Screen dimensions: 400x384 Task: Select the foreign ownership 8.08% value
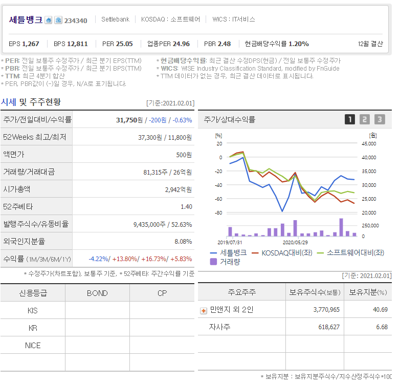click(183, 242)
